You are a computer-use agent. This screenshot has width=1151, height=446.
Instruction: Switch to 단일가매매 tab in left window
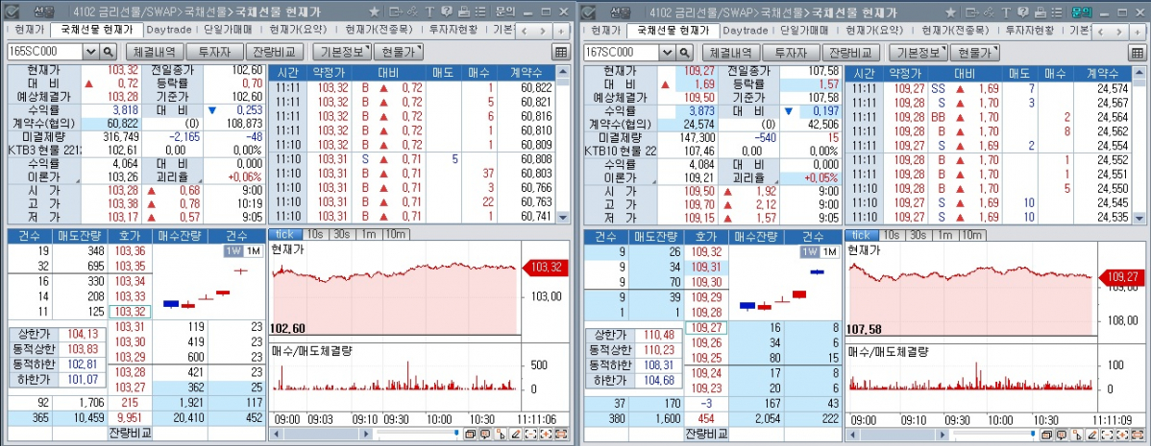[226, 30]
